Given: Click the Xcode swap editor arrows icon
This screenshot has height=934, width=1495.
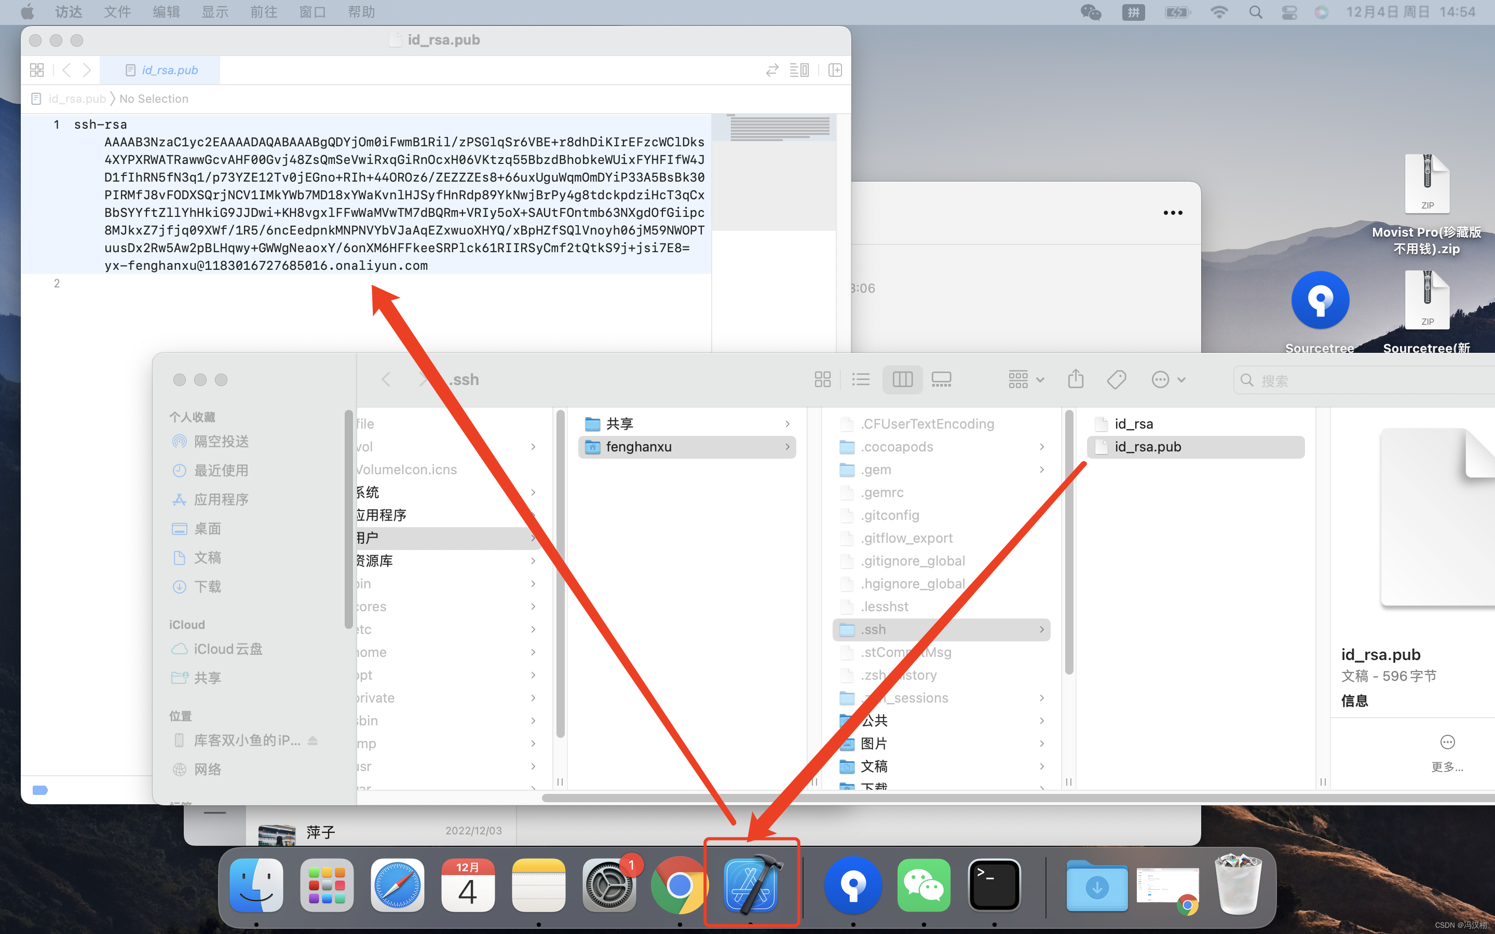Looking at the screenshot, I should [x=771, y=70].
